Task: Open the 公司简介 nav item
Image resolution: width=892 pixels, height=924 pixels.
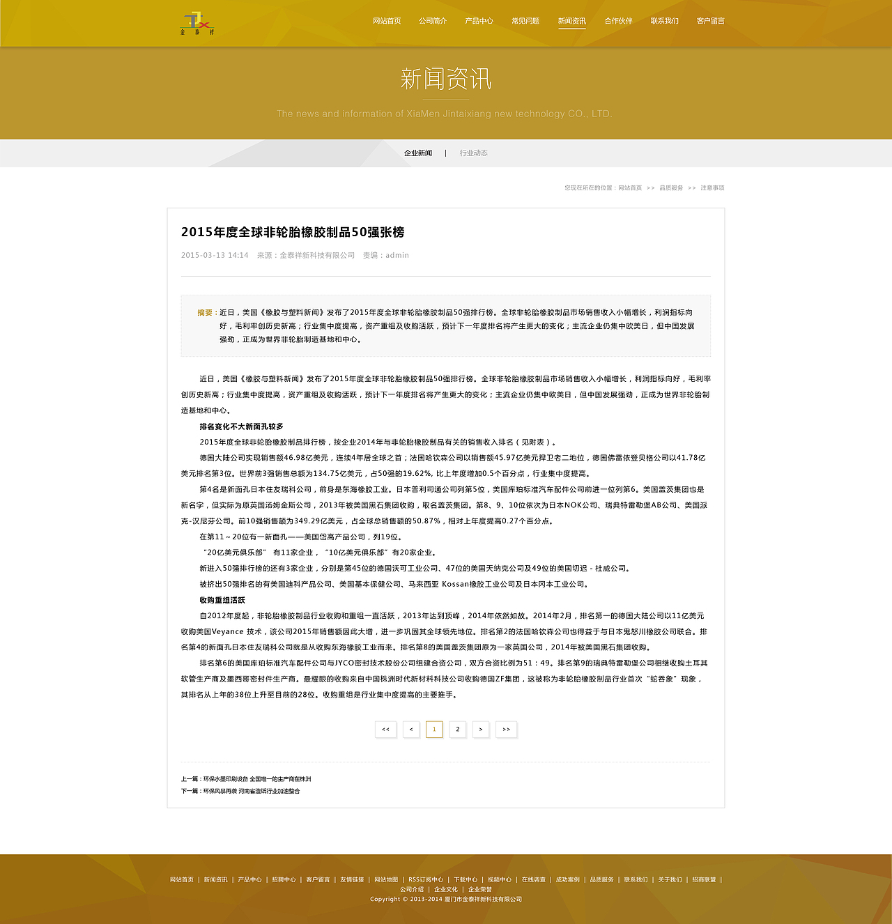Action: pyautogui.click(x=433, y=21)
